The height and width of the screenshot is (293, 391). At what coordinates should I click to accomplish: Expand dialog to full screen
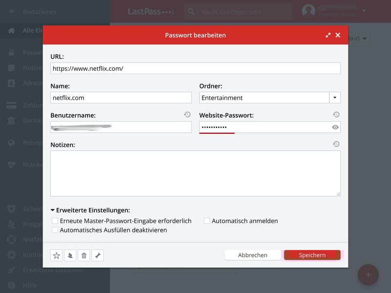coord(328,35)
